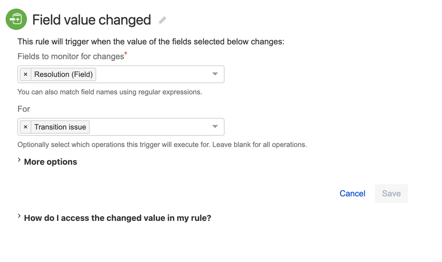This screenshot has width=442, height=262.
Task: Click the pencil icon to rename the rule
Action: coord(163,20)
